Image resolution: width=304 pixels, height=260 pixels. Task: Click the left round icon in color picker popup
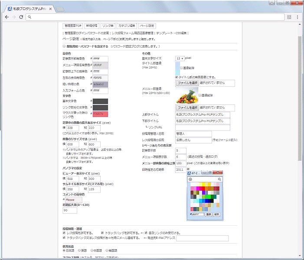pyautogui.click(x=190, y=179)
